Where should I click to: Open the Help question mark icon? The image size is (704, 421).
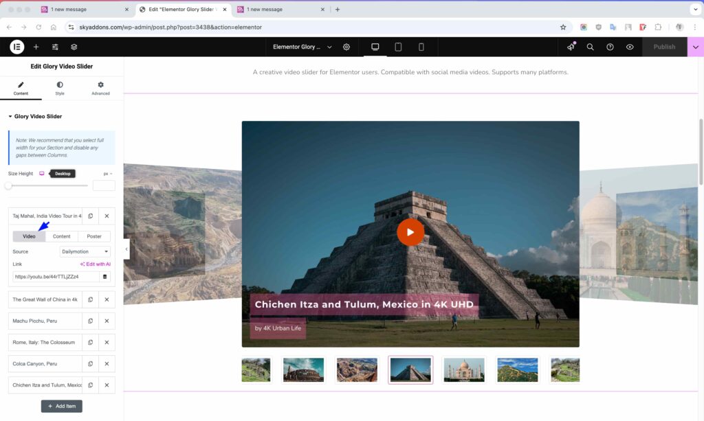coord(610,47)
